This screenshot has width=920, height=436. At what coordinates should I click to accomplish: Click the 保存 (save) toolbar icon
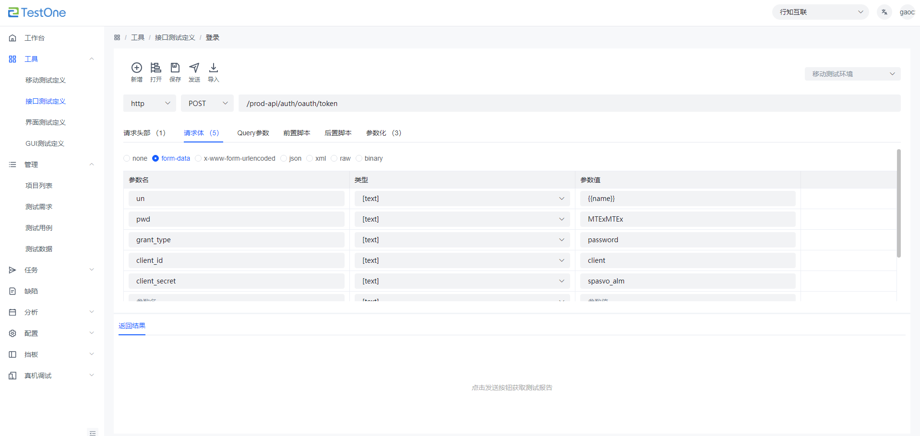tap(175, 68)
